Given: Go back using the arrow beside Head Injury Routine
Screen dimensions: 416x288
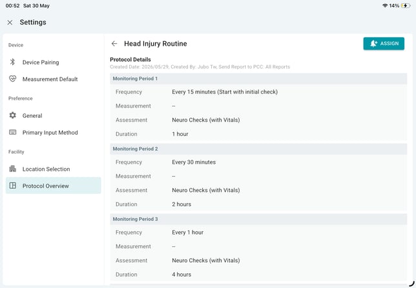Looking at the screenshot, I should coord(114,44).
